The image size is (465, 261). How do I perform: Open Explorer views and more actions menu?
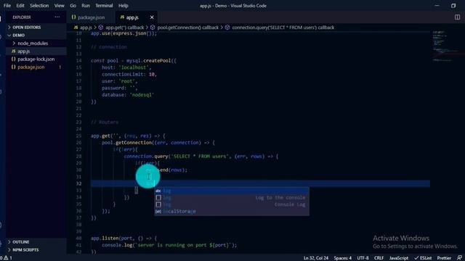pos(57,17)
